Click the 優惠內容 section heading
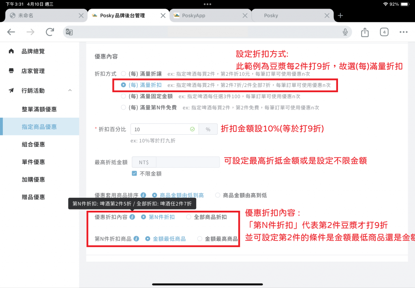Viewport: 415px width, 288px height. [x=106, y=56]
